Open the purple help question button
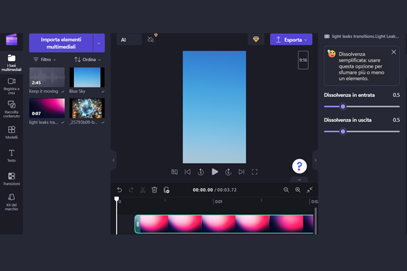Image resolution: width=407 pixels, height=271 pixels. [x=301, y=166]
